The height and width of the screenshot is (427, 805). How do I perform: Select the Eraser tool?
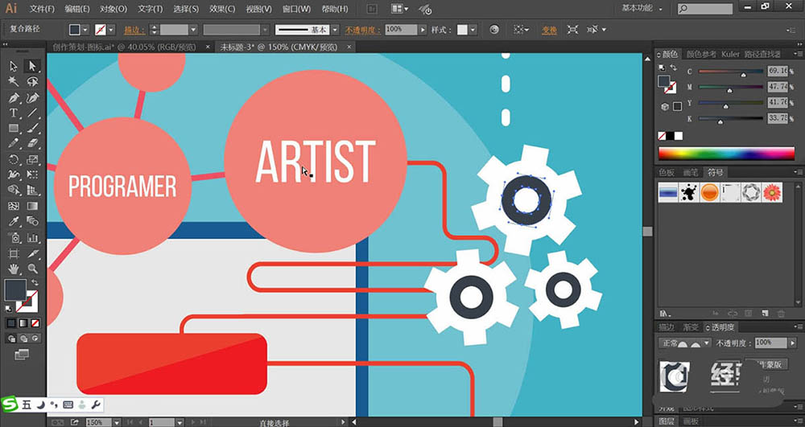32,144
